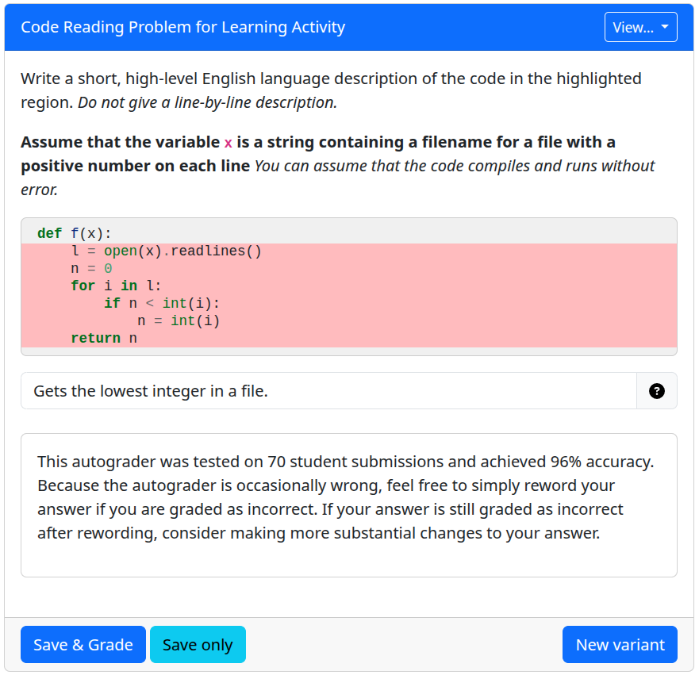The height and width of the screenshot is (675, 699).
Task: Click the Save only button
Action: coord(198,645)
